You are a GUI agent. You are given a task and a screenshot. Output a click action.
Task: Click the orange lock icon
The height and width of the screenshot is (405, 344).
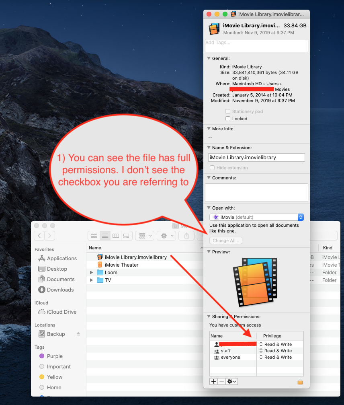pos(300,382)
